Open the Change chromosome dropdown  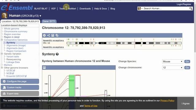[x=173, y=68]
